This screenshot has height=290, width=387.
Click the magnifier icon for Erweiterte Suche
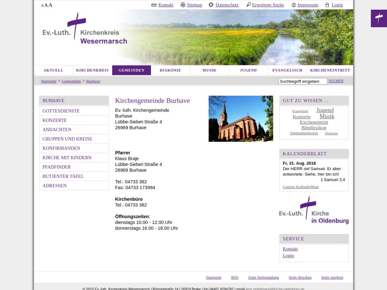coord(248,5)
